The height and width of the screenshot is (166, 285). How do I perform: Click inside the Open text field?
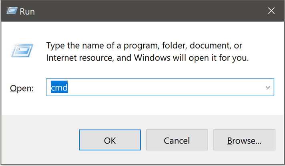160,87
